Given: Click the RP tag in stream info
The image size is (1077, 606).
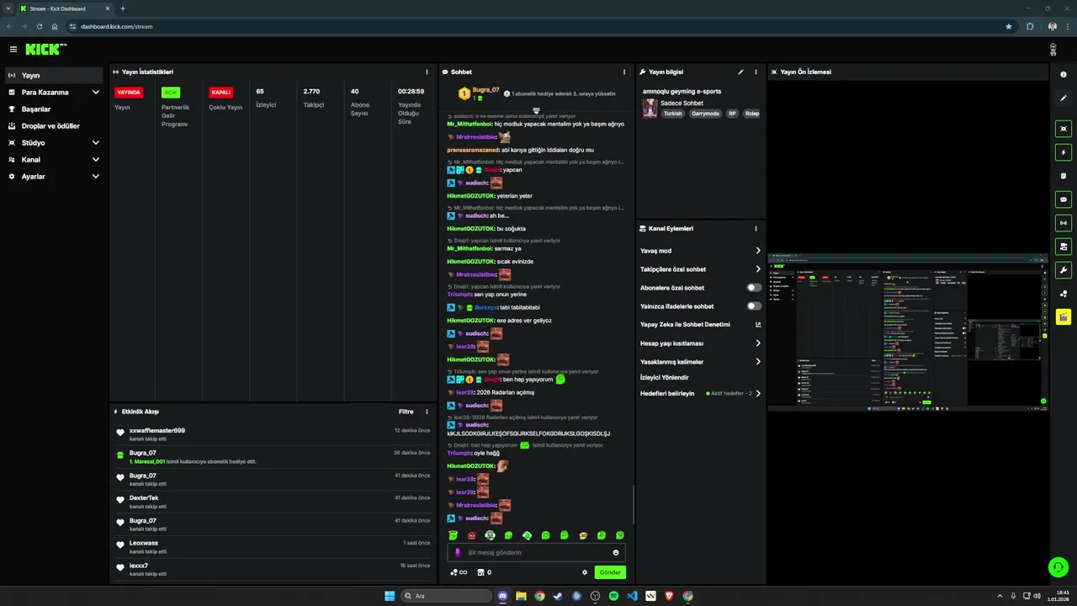Looking at the screenshot, I should point(732,114).
